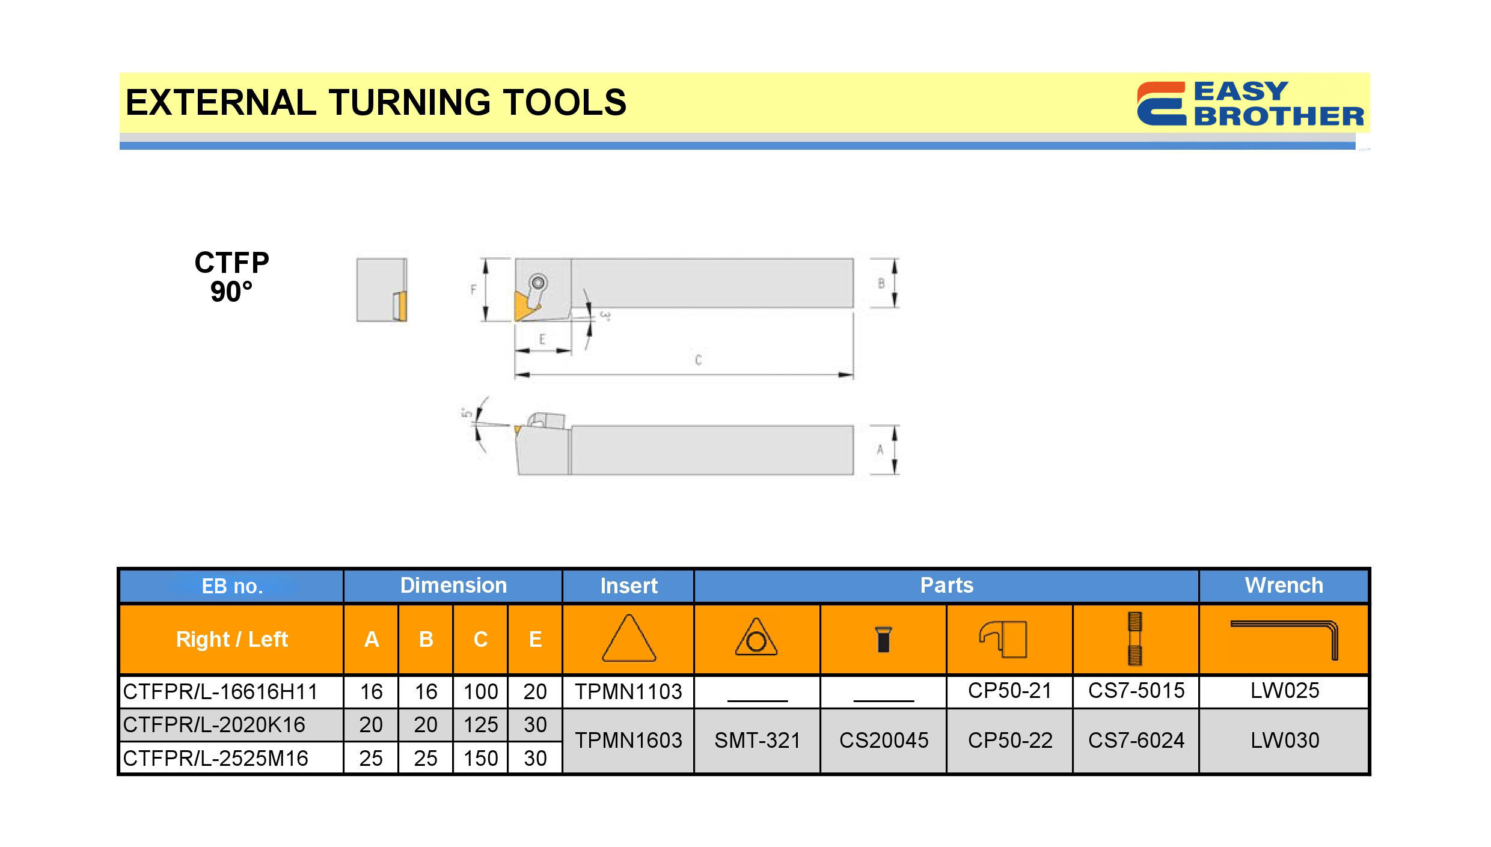Click the triangle insert icon
This screenshot has height=847, width=1491.
point(628,638)
